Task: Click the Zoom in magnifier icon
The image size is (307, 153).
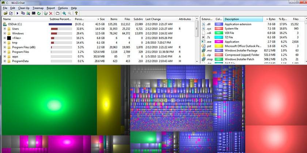Action: [64, 13]
